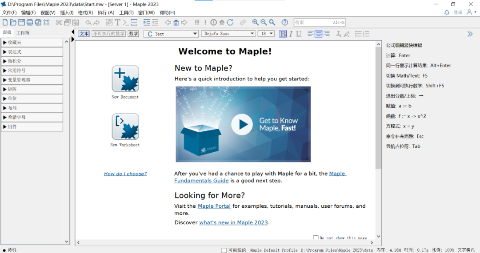
Task: Open the DejaVu Sans font dropdown
Action: point(228,34)
